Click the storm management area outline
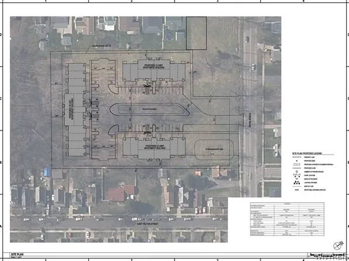 (x=214, y=150)
